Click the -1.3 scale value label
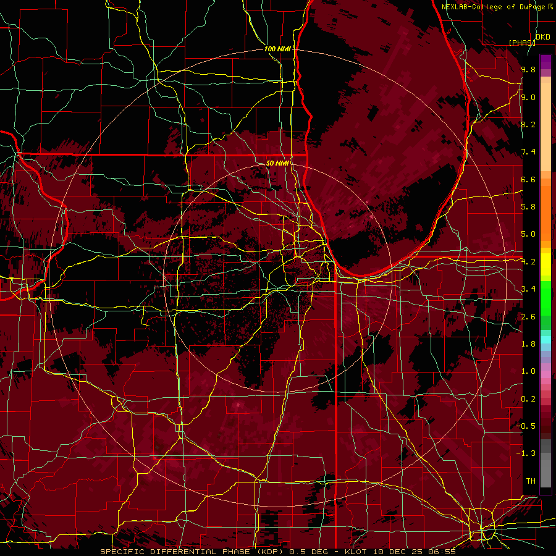Screen dimensions: 556x556 click(x=526, y=453)
